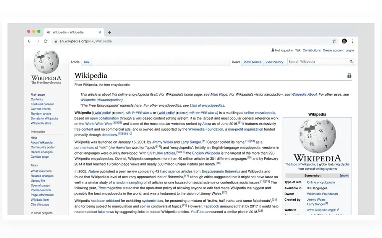Open What links here tool
382x238 pixels.
click(41, 171)
